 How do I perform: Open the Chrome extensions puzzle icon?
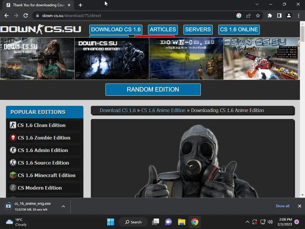tap(270, 16)
